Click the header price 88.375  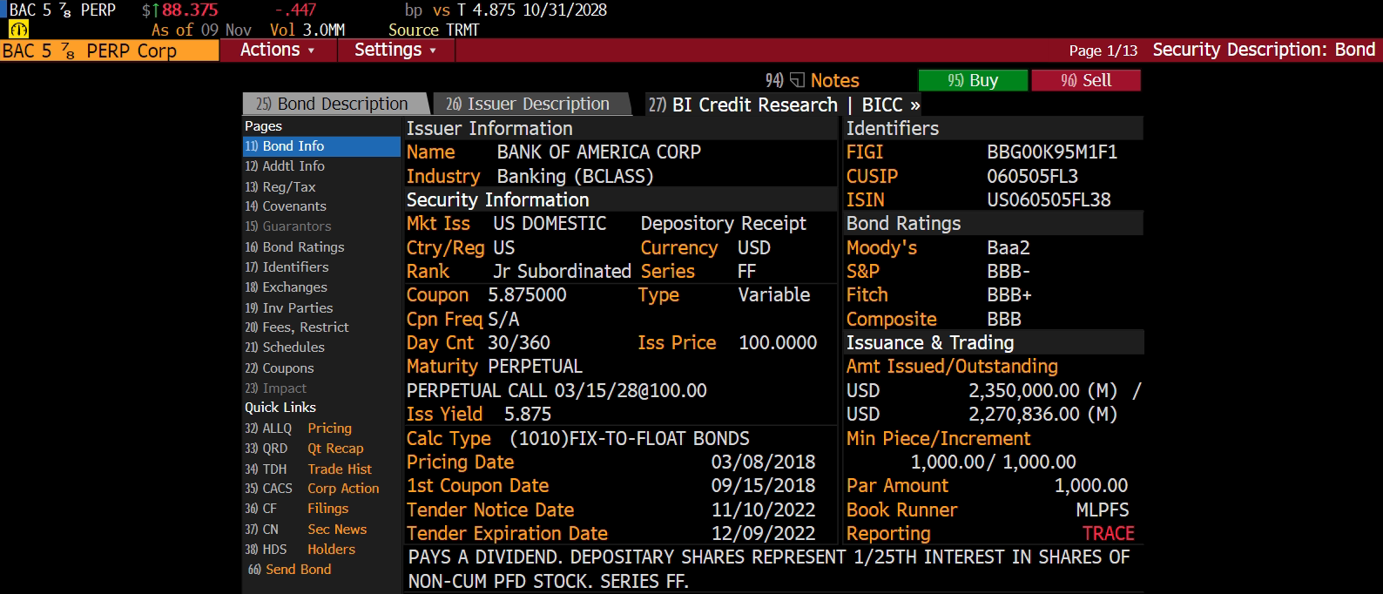[x=190, y=10]
